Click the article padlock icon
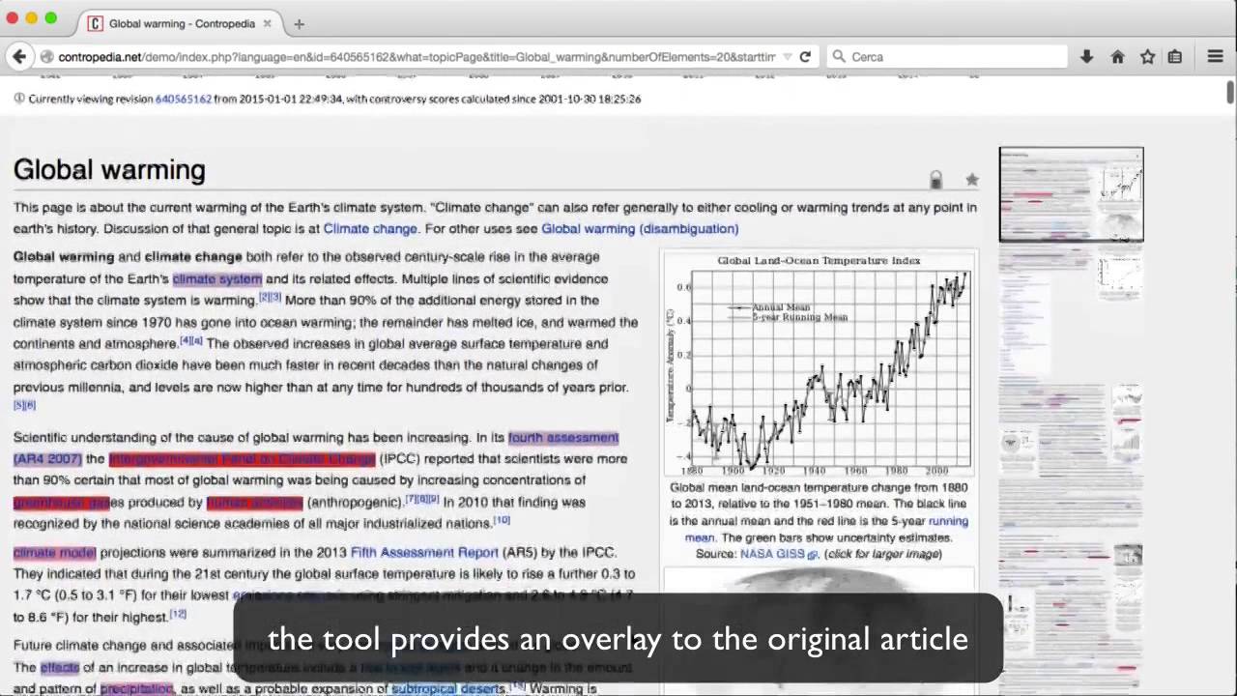 tap(935, 180)
